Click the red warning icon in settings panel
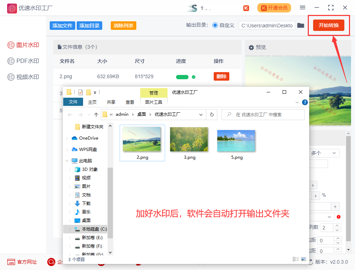 click(x=339, y=217)
